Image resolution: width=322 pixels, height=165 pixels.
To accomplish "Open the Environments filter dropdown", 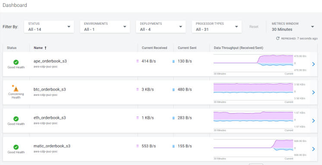I will [105, 27].
